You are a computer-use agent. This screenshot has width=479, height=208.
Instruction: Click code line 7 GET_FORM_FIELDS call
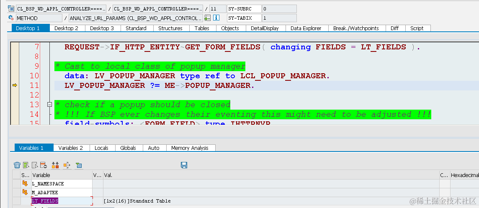click(242, 47)
